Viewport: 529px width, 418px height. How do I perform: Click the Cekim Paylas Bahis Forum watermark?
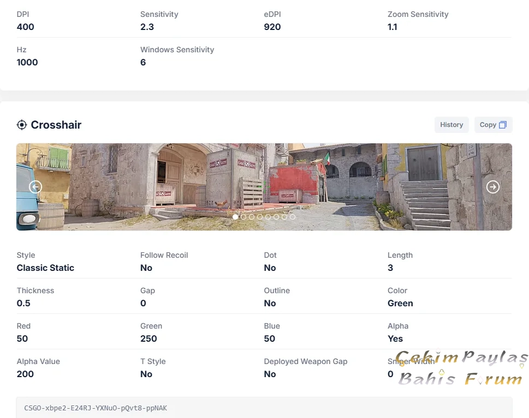click(461, 368)
